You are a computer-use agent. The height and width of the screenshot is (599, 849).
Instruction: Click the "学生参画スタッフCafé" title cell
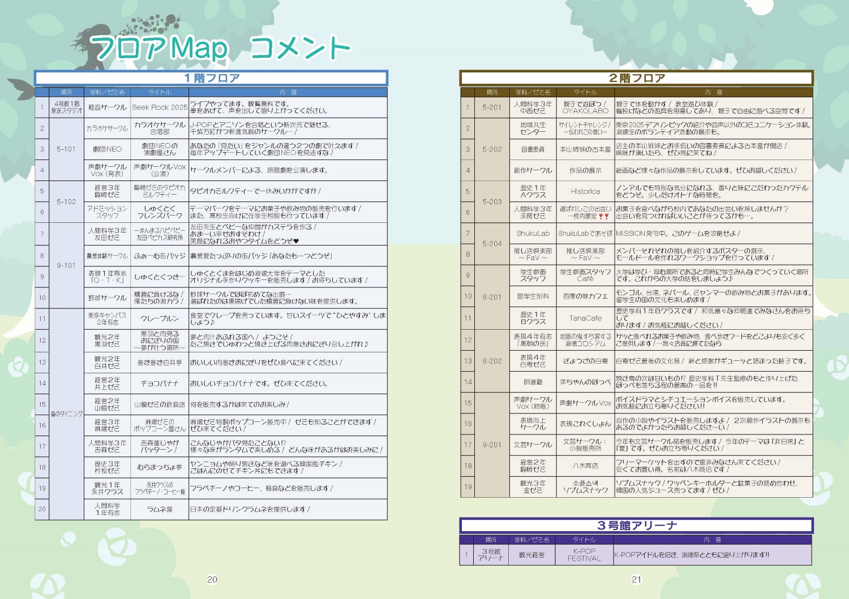(585, 275)
